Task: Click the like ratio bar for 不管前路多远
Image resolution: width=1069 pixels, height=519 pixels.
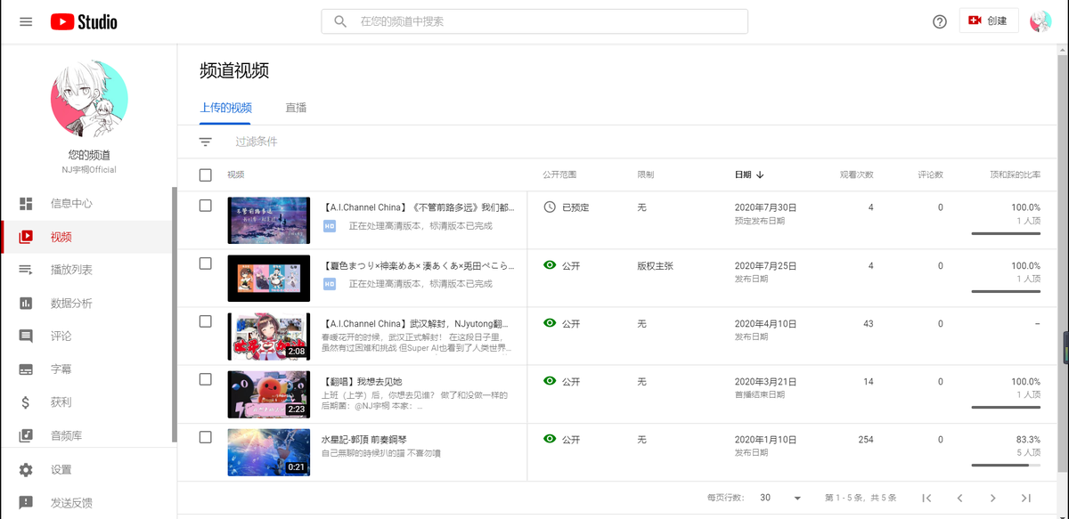Action: point(1006,233)
